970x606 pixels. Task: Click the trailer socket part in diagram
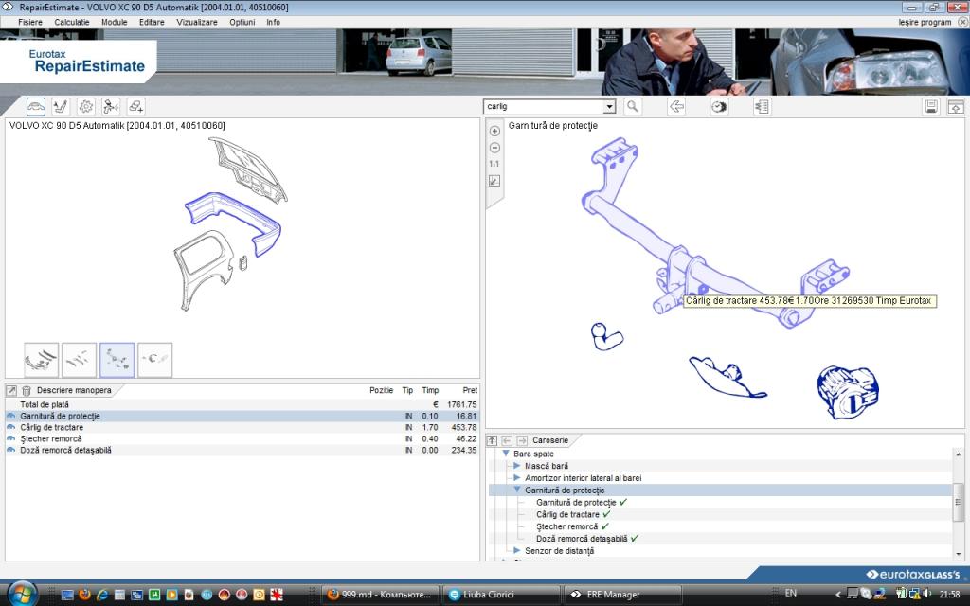(x=848, y=391)
